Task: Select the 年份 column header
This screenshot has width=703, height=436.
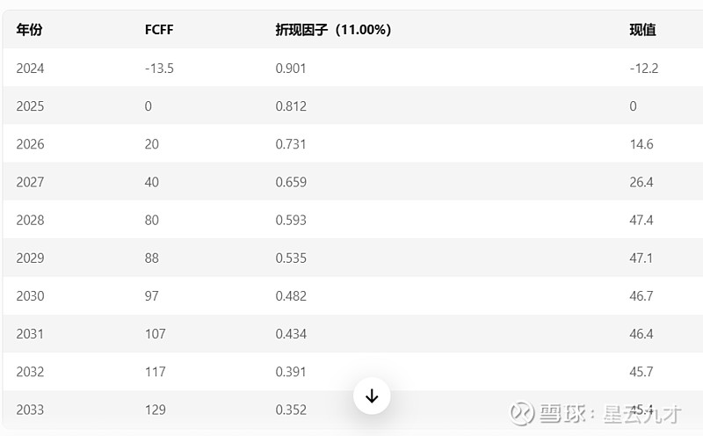Action: point(30,30)
